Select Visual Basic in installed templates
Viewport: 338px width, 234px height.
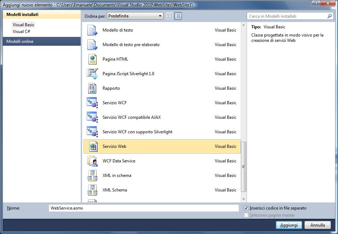pyautogui.click(x=23, y=25)
